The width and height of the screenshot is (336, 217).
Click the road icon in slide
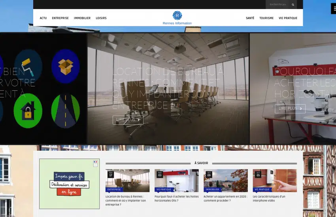[66, 111]
